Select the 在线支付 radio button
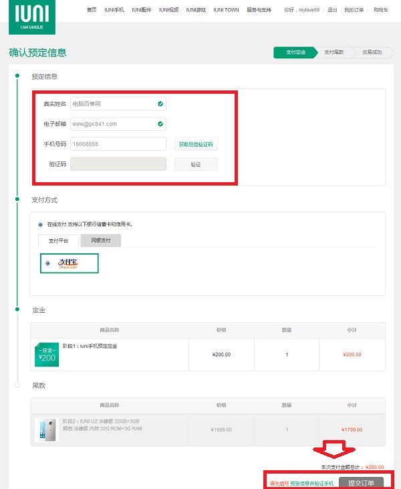Screen dimensions: 401x489 click(40, 224)
